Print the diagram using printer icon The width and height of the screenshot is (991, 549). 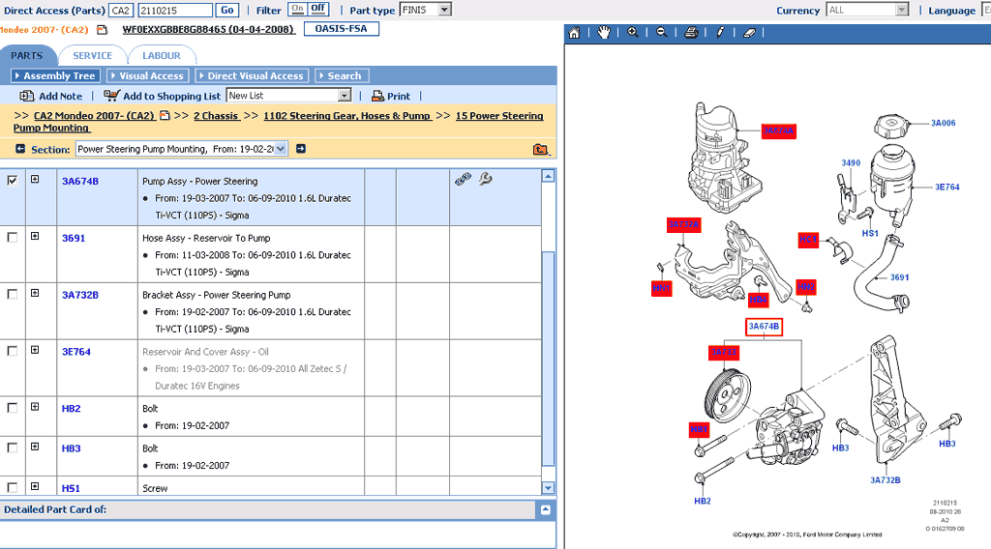[x=691, y=33]
